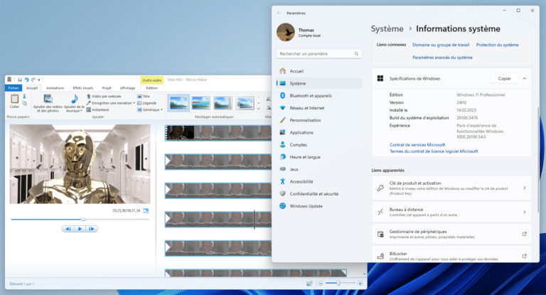
Task: Expand the Générique dropdown
Action: tap(161, 110)
